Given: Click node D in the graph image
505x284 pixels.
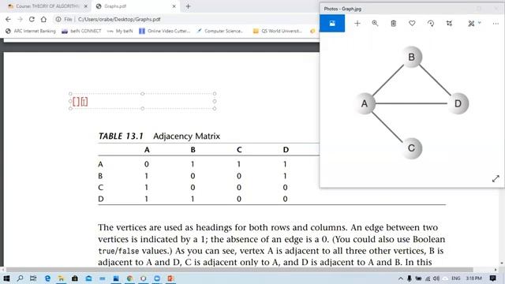Looking at the screenshot, I should [x=458, y=103].
